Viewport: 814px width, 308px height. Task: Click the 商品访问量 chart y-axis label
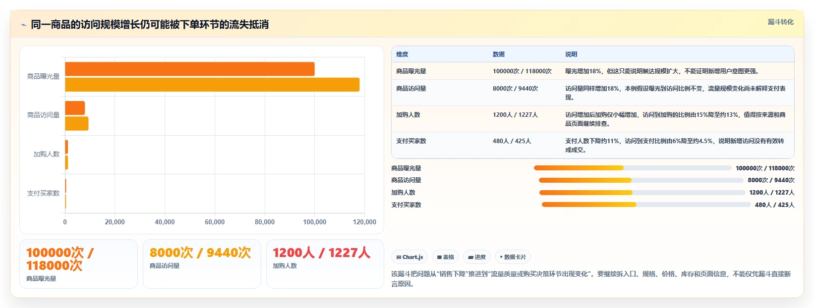[43, 115]
